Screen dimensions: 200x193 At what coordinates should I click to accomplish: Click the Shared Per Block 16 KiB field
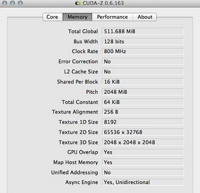tap(143, 82)
